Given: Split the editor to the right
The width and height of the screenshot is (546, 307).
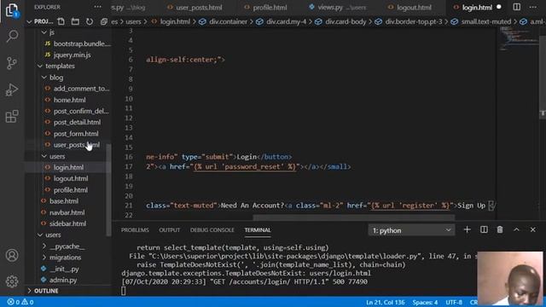Looking at the screenshot, I should coord(517,7).
